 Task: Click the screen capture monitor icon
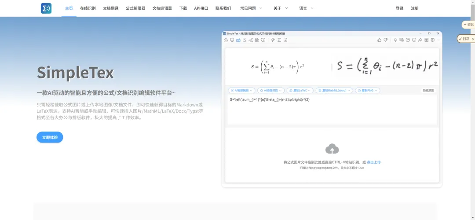tap(232, 40)
